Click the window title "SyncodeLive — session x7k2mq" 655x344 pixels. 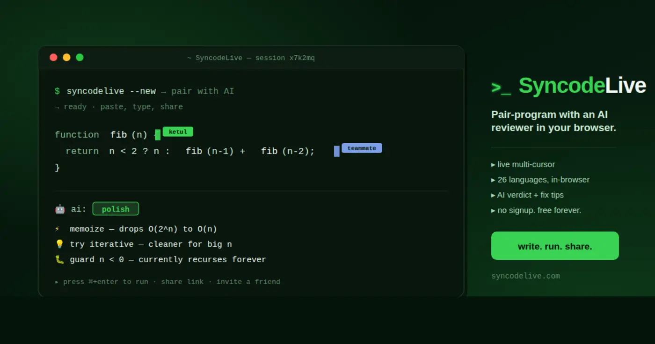[x=255, y=58]
